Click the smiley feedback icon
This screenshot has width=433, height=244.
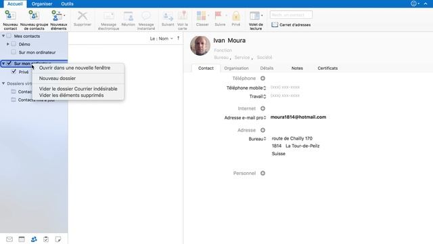[x=413, y=3]
